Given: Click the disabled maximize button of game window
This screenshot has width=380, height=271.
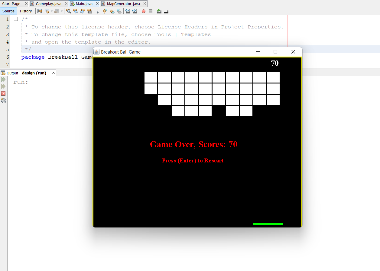Looking at the screenshot, I should 275,52.
